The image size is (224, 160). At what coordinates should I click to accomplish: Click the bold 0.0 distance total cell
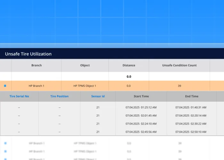(x=129, y=76)
